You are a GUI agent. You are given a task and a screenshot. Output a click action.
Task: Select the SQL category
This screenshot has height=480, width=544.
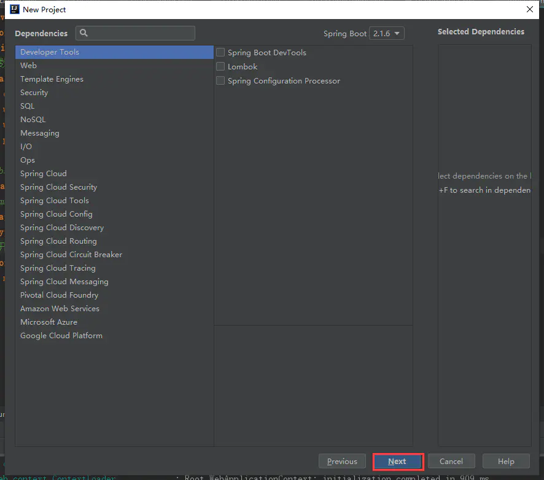click(114, 106)
